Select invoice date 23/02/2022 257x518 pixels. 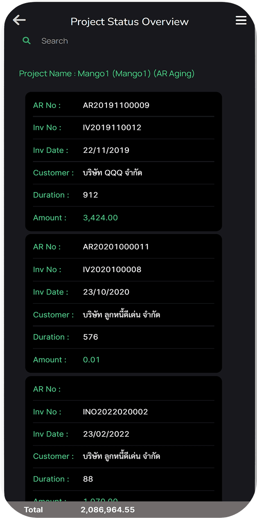[x=106, y=434]
